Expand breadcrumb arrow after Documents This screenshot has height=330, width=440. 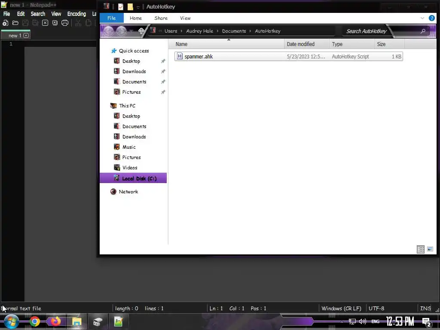tap(250, 31)
